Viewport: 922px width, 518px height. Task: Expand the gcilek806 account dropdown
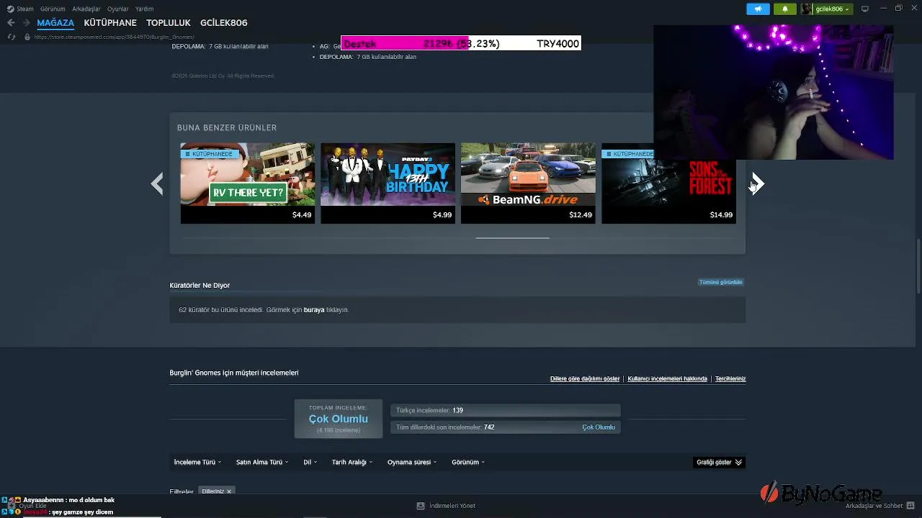832,9
